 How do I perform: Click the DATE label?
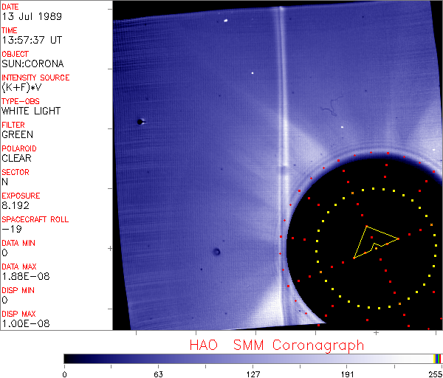tap(10, 7)
